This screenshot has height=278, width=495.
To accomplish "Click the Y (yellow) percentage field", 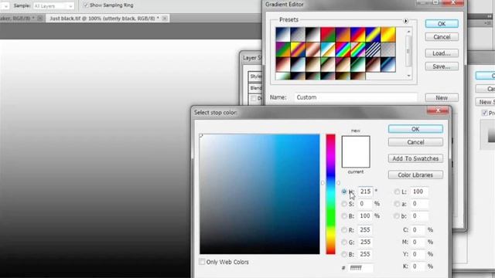I will [418, 254].
